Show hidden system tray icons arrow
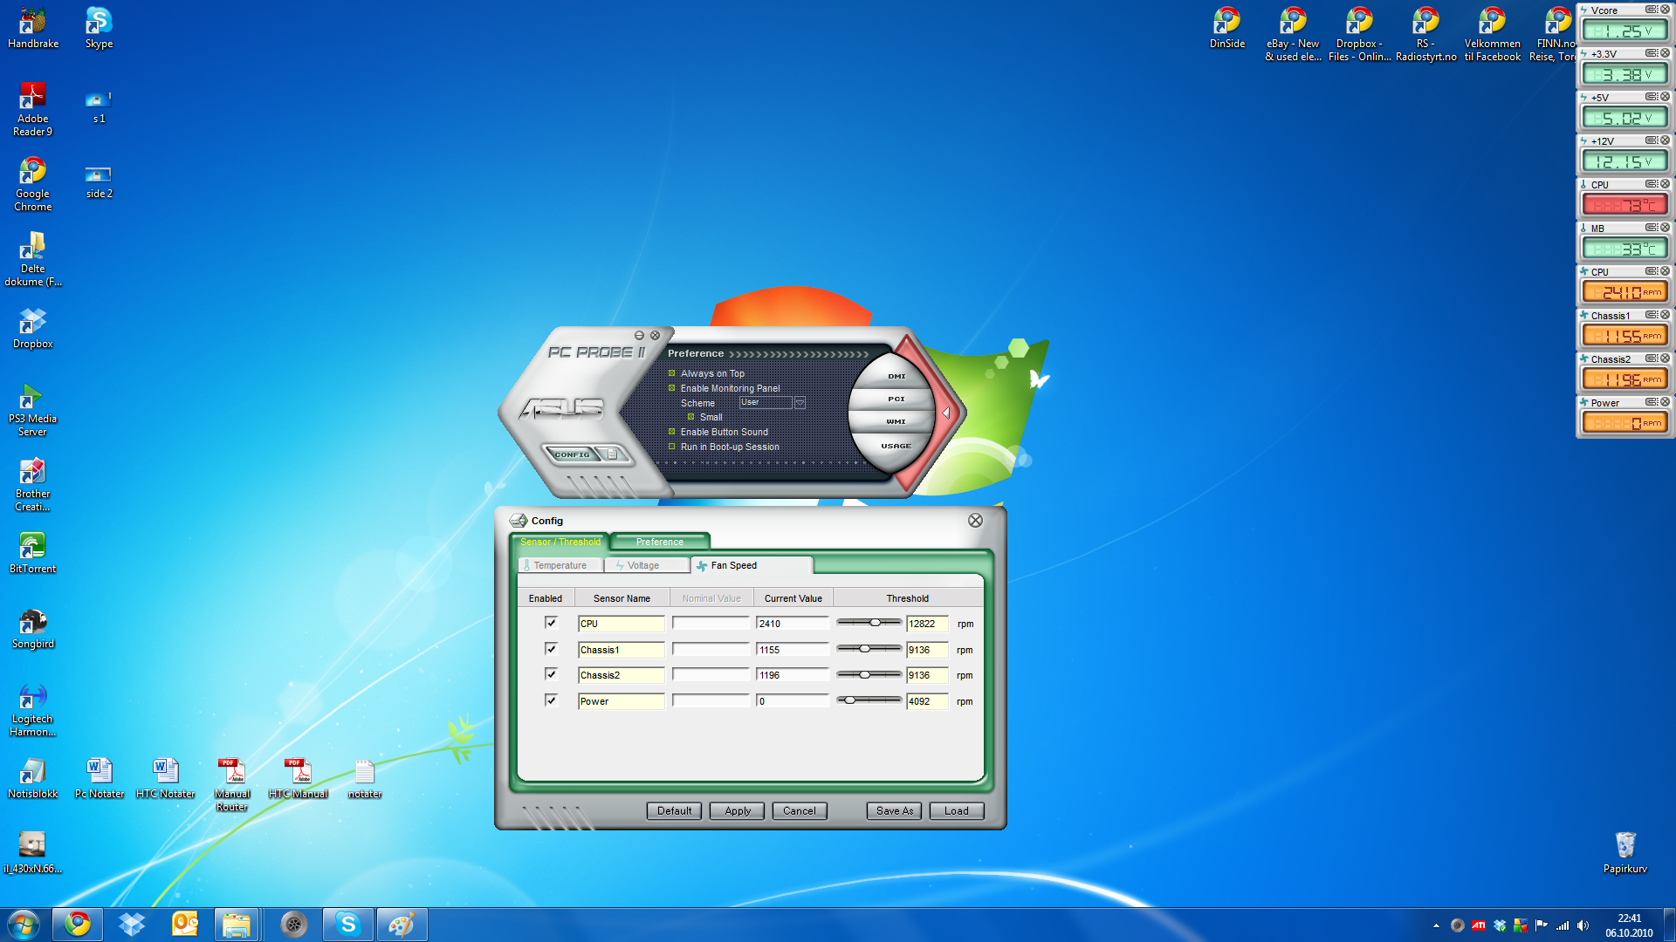 pyautogui.click(x=1436, y=925)
